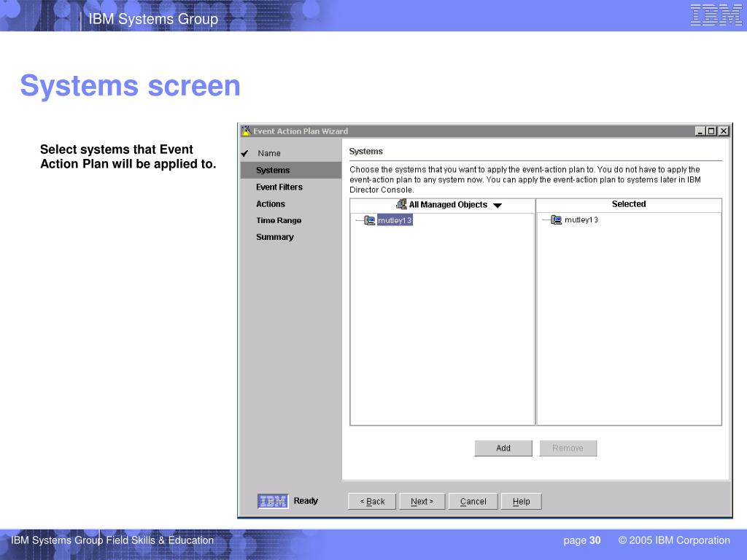Click the All Managed Objects group icon

[402, 204]
